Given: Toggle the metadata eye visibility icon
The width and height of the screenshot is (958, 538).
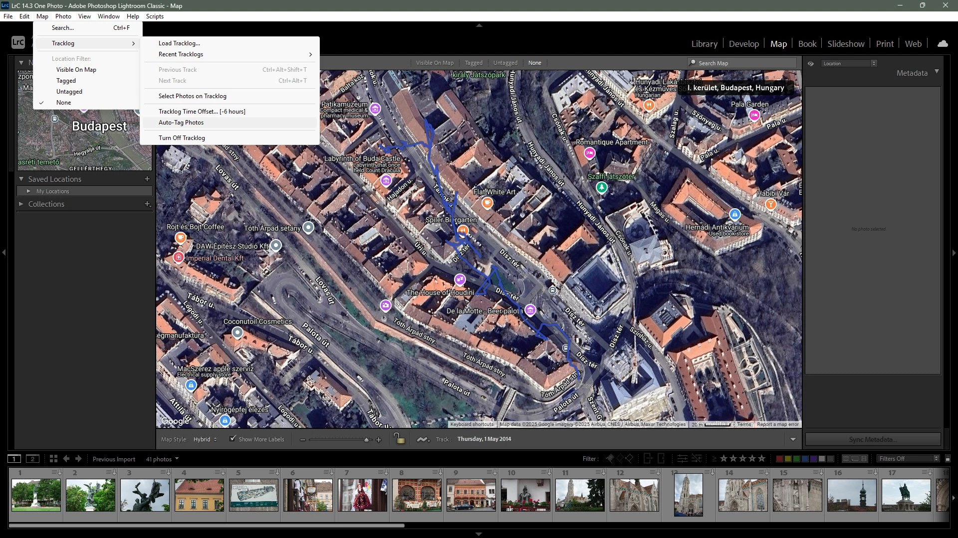Looking at the screenshot, I should (811, 64).
